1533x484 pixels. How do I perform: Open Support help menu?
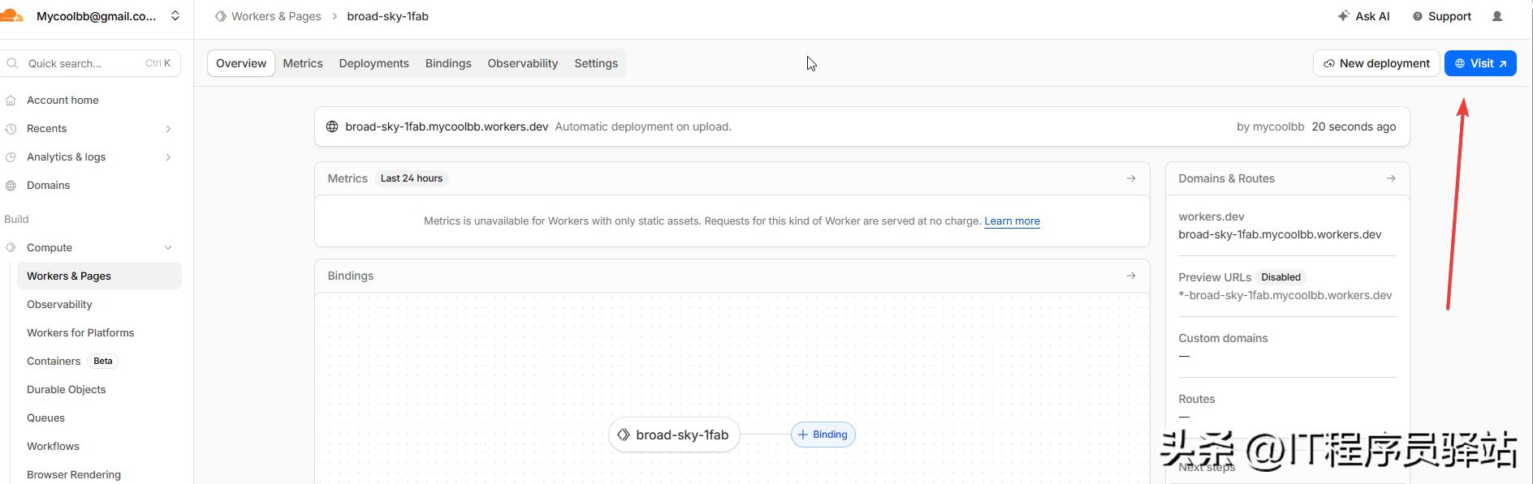point(1442,16)
